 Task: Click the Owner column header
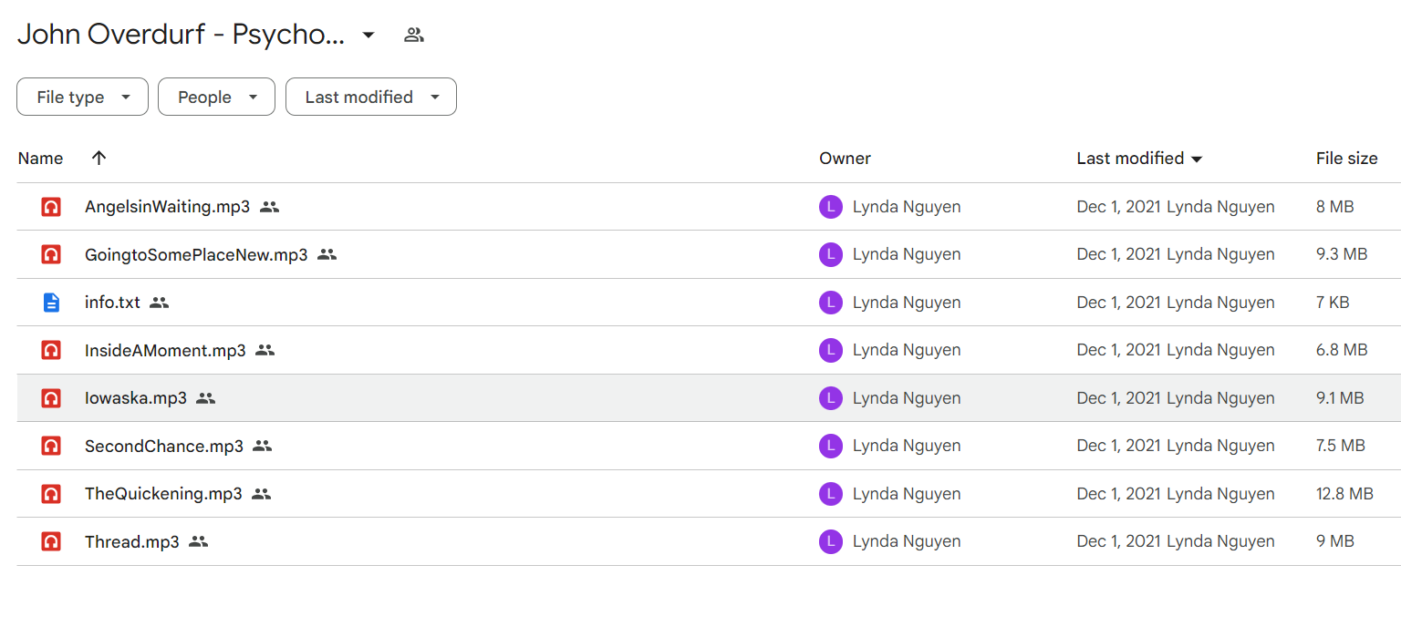(845, 159)
